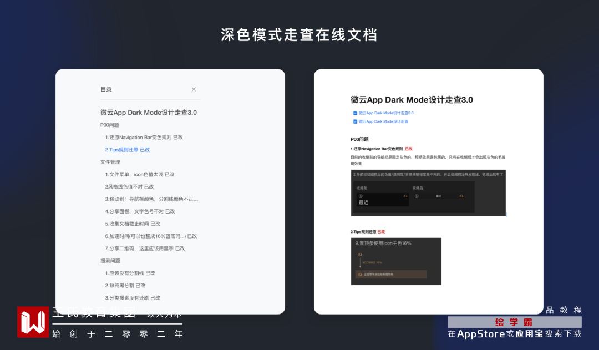Select 微云App Dark Mode设计走查3.0 in the outline
The image size is (599, 350).
[x=149, y=113]
